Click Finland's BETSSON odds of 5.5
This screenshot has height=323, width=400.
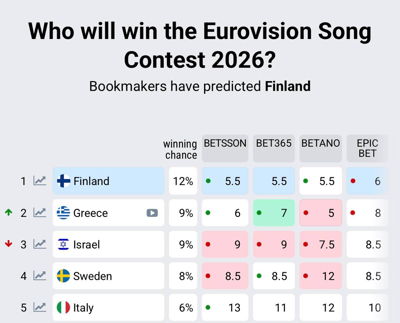pyautogui.click(x=225, y=181)
